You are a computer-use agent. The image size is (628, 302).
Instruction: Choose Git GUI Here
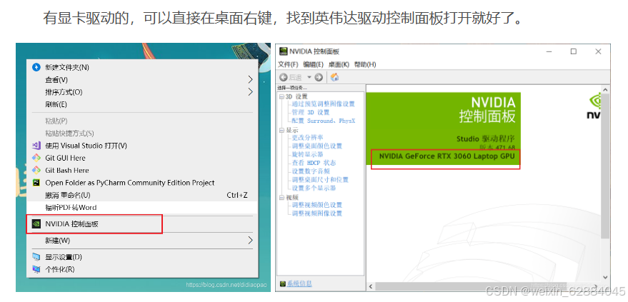point(141,158)
